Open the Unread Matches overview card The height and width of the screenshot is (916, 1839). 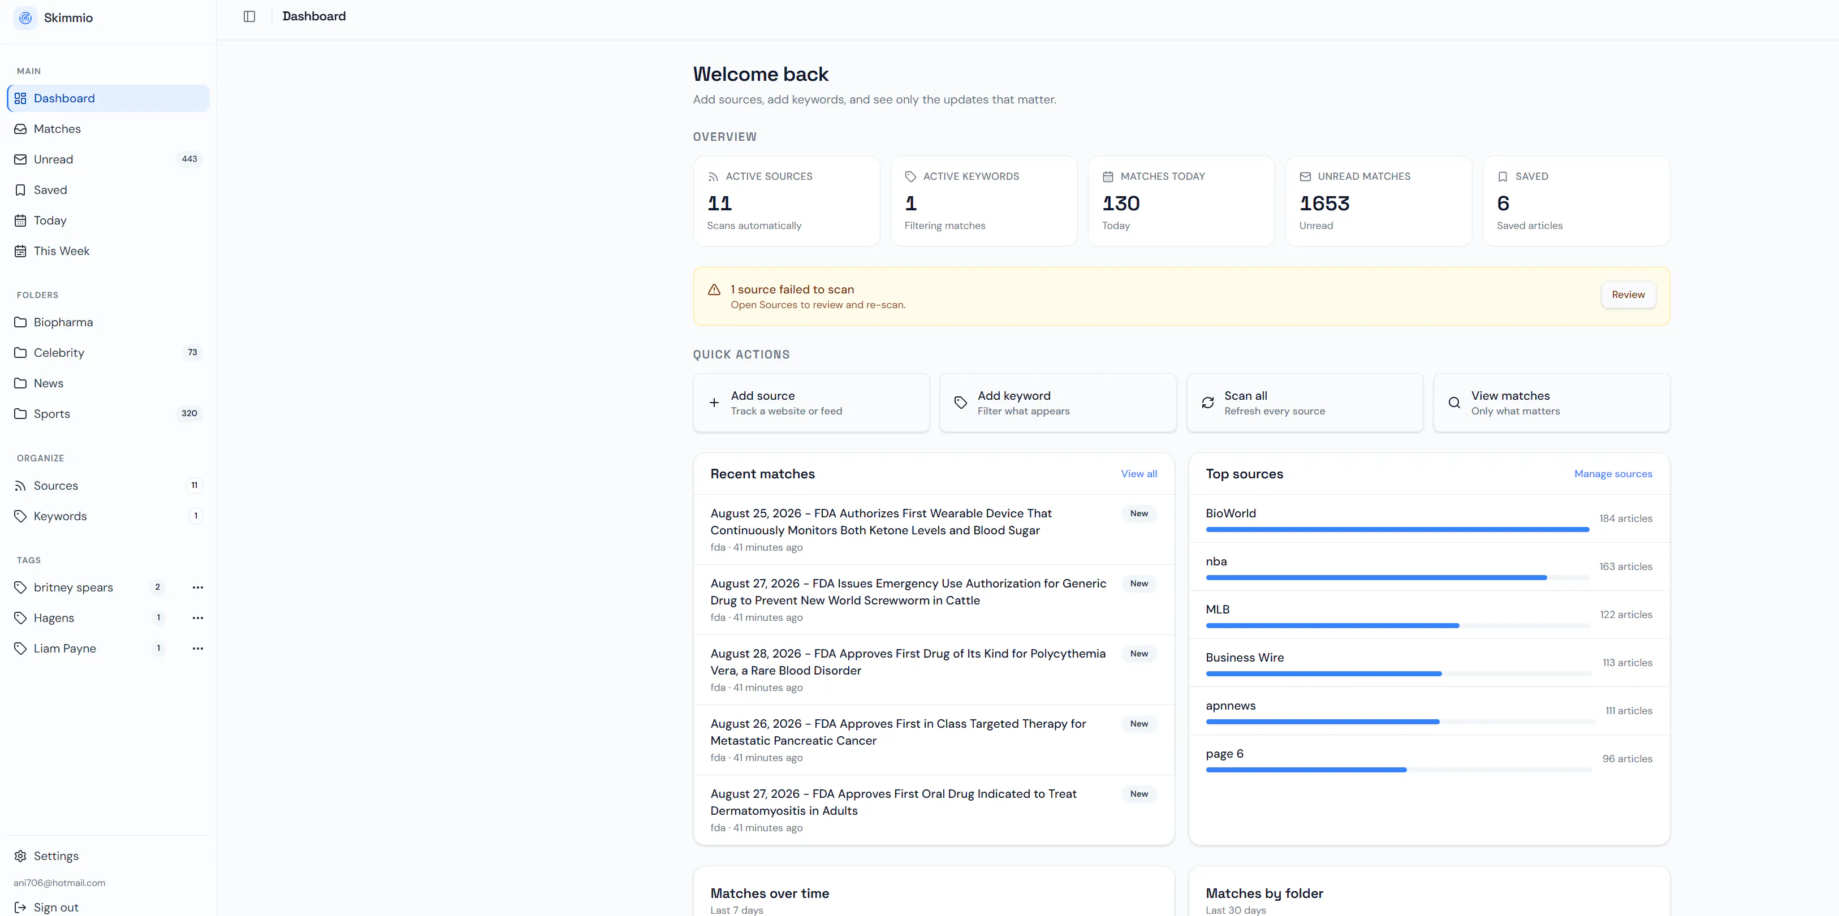tap(1379, 201)
